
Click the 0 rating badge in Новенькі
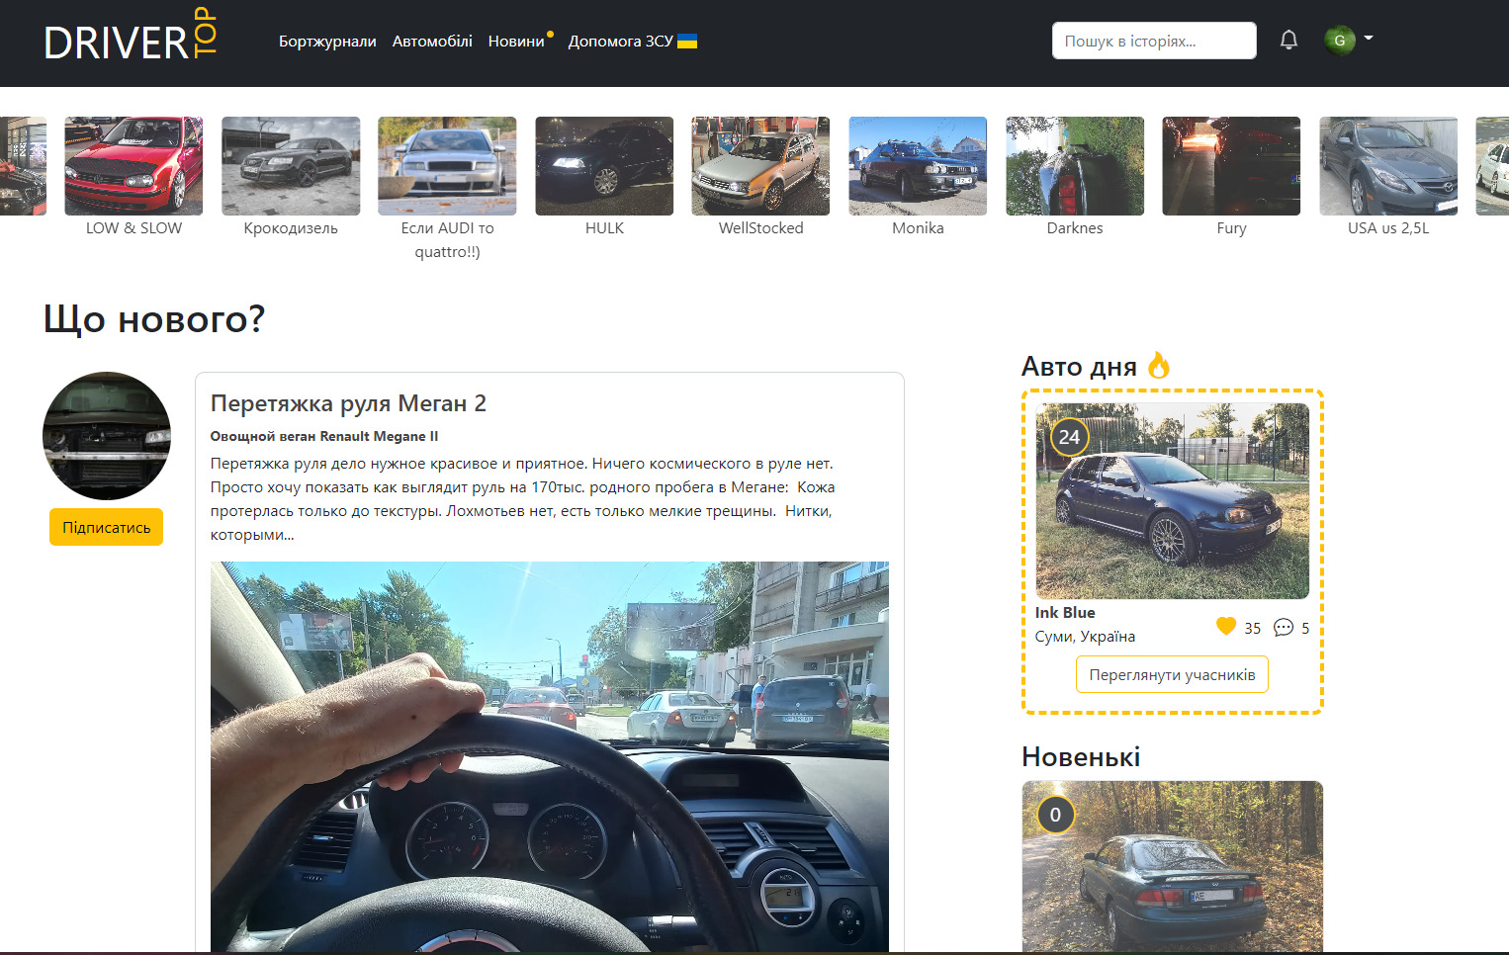[x=1055, y=815]
